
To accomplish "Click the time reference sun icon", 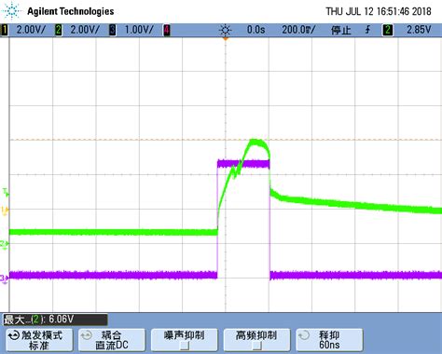I will pyautogui.click(x=226, y=30).
